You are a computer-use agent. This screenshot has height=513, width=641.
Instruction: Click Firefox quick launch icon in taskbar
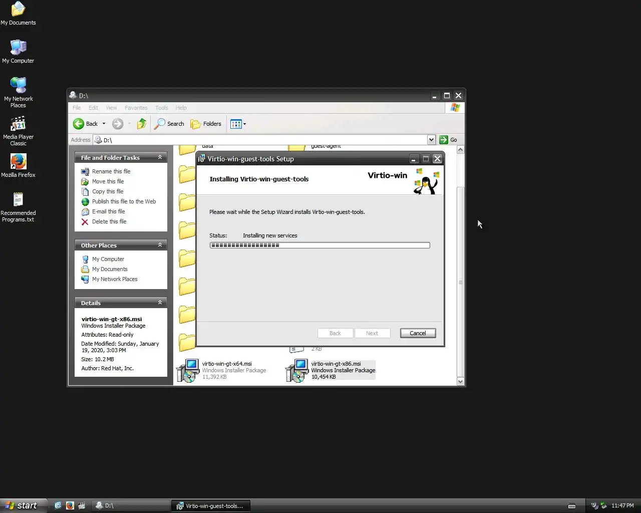[70, 505]
